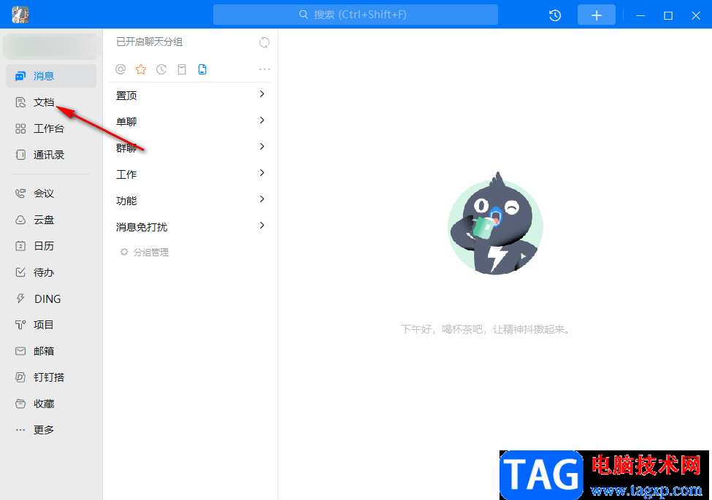
Task: Expand the 消息免打扰 group chevron
Action: [x=262, y=226]
